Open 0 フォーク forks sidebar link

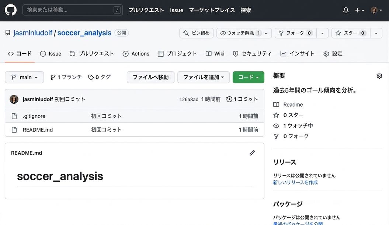click(x=296, y=136)
